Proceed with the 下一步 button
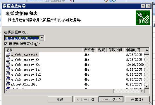Image resolution: width=155 pixels, height=105 pixels. (111, 99)
